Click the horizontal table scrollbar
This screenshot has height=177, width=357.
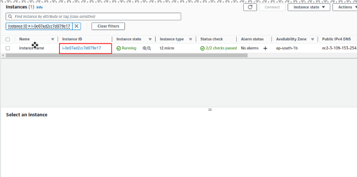click(126, 55)
